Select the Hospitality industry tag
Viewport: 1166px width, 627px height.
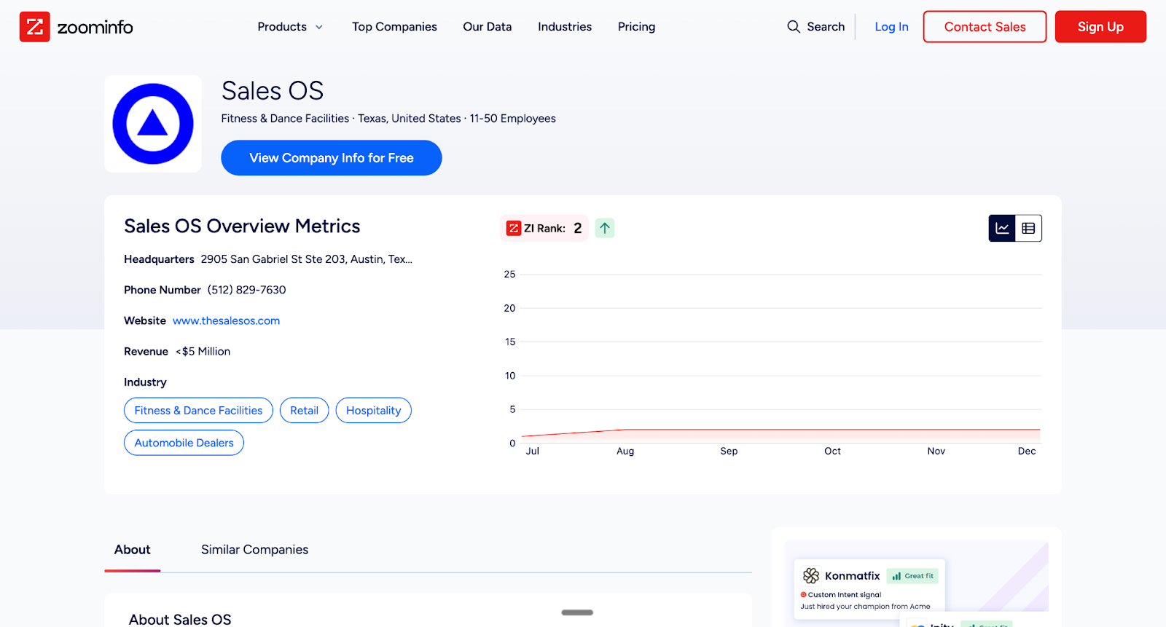(x=373, y=411)
